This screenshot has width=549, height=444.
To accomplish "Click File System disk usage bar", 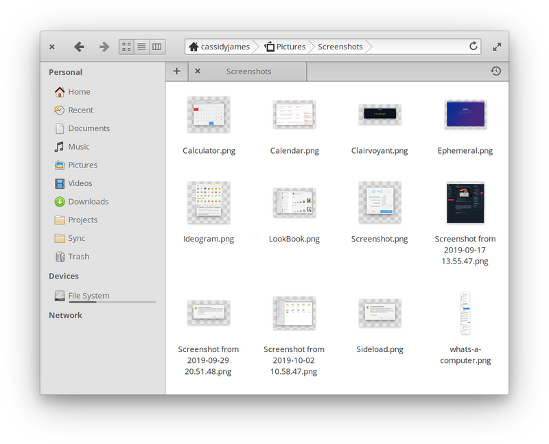I will click(x=112, y=302).
